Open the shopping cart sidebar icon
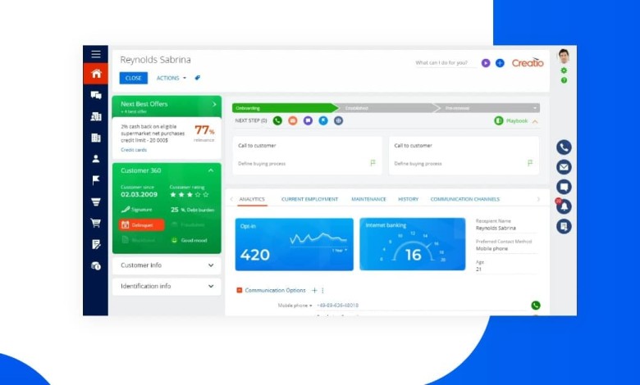 pos(96,223)
